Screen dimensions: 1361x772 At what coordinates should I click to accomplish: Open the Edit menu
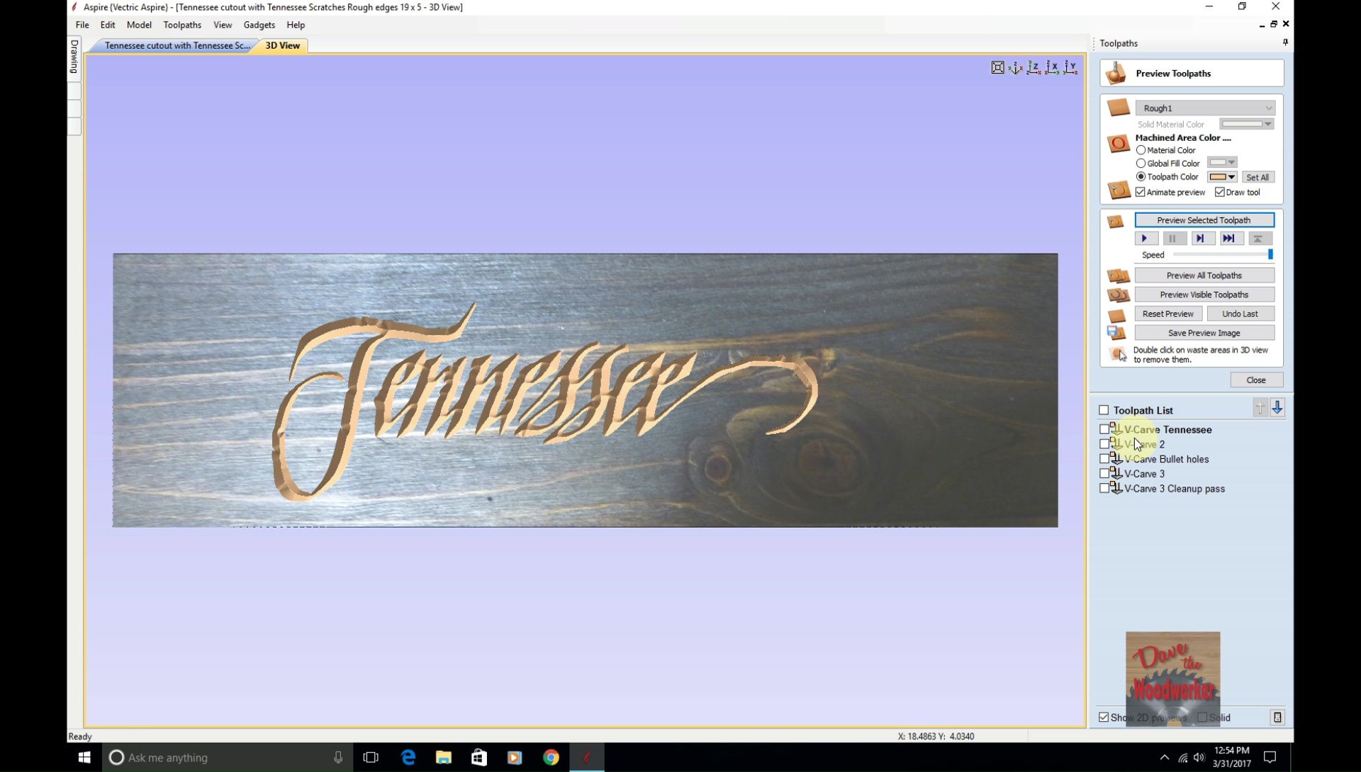pyautogui.click(x=108, y=25)
